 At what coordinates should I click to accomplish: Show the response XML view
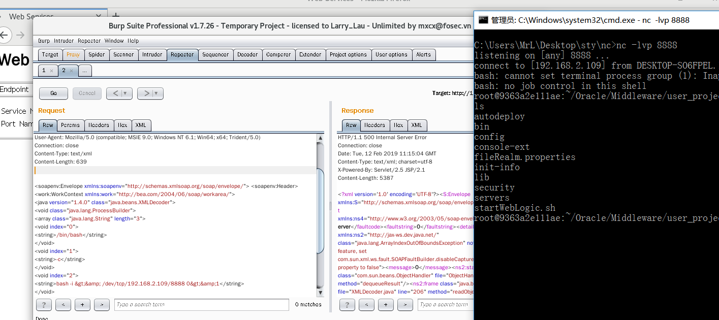coord(417,125)
